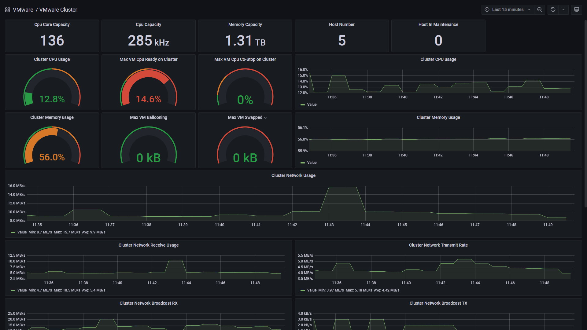Open Cluster Network Transmit Rate panel title

[x=438, y=245]
